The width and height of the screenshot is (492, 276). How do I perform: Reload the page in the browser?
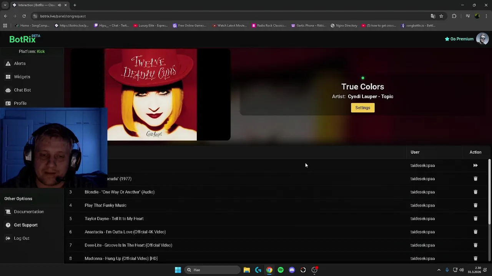click(24, 16)
